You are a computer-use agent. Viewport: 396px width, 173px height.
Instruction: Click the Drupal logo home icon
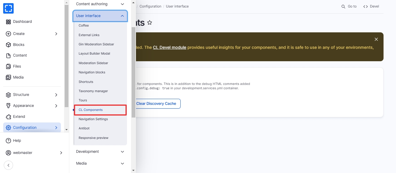[x=8, y=8]
